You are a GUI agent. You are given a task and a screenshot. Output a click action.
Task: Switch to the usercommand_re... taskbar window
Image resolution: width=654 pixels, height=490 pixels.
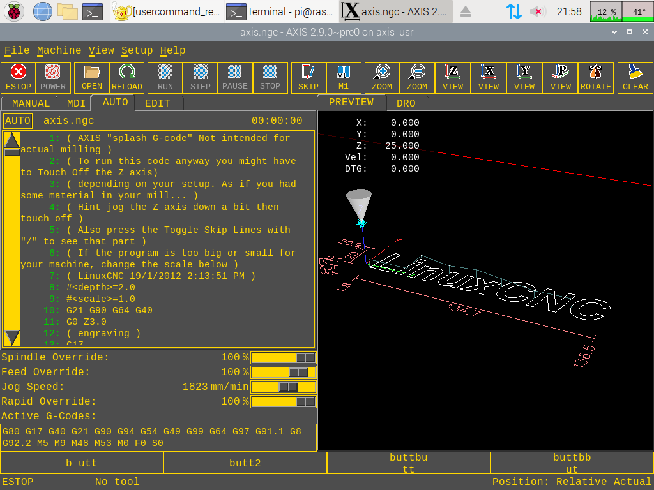click(x=167, y=11)
